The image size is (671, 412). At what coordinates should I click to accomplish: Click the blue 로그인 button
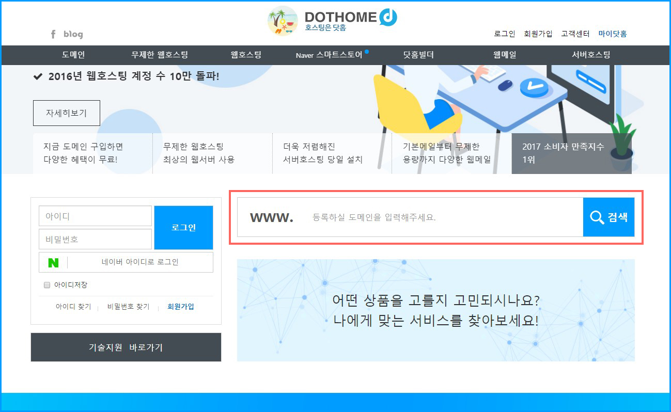tap(183, 228)
